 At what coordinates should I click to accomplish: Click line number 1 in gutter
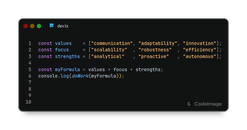(x=30, y=43)
